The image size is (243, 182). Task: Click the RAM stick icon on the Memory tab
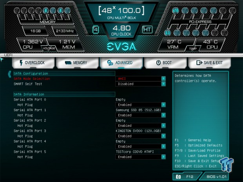coord(68,63)
